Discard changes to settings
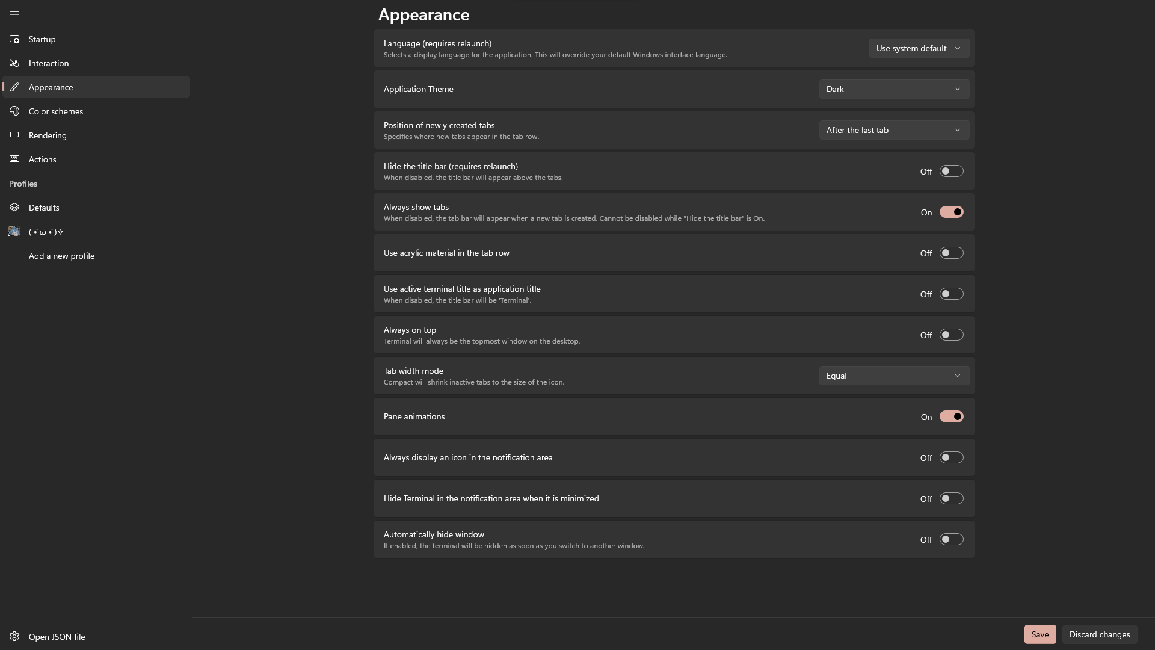Screen dimensions: 1155x650 coord(1099,634)
